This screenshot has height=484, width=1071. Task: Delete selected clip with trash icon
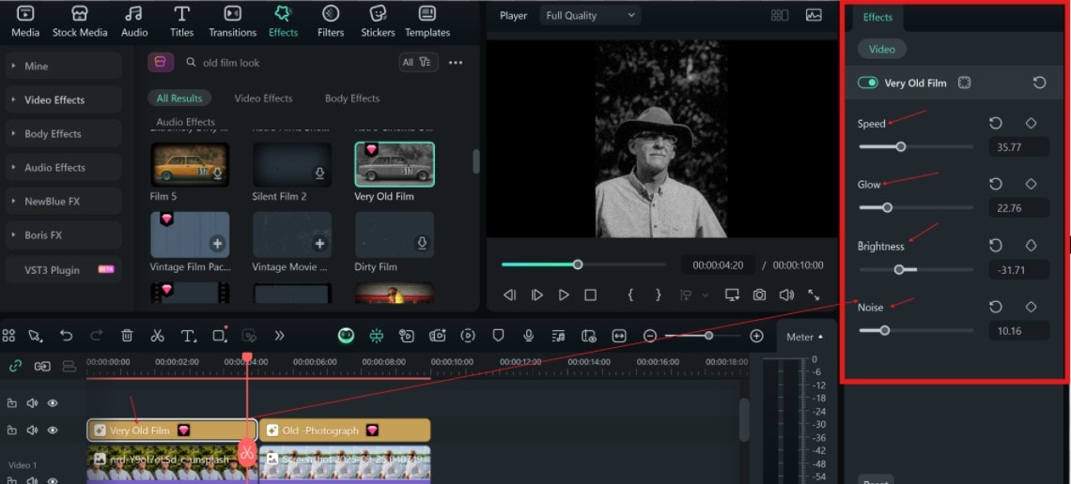click(x=127, y=336)
